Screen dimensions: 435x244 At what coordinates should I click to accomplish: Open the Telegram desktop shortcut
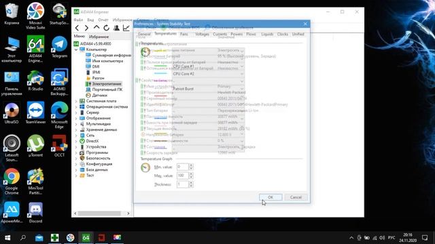(59, 47)
